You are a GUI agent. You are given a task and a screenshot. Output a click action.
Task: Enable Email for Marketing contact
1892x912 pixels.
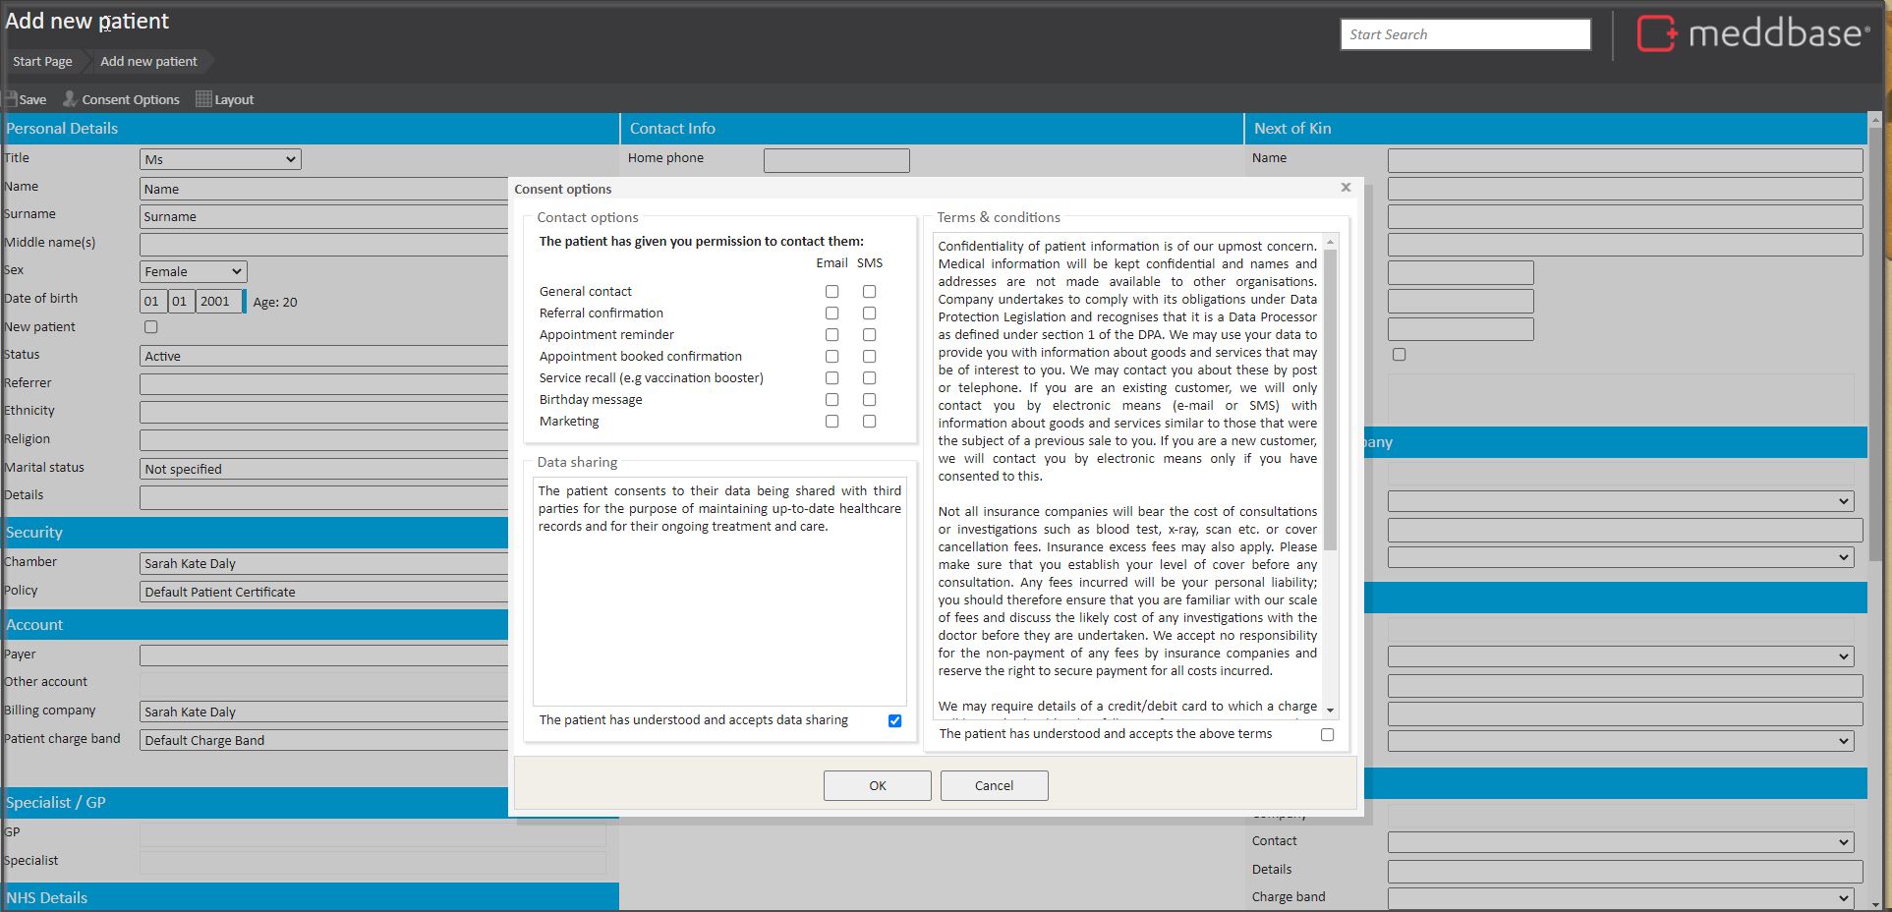click(831, 422)
